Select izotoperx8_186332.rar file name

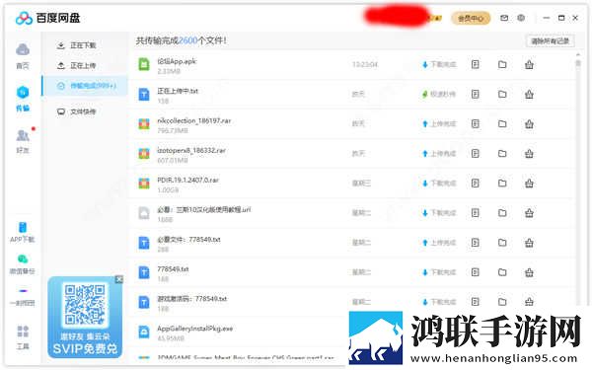[x=191, y=150]
